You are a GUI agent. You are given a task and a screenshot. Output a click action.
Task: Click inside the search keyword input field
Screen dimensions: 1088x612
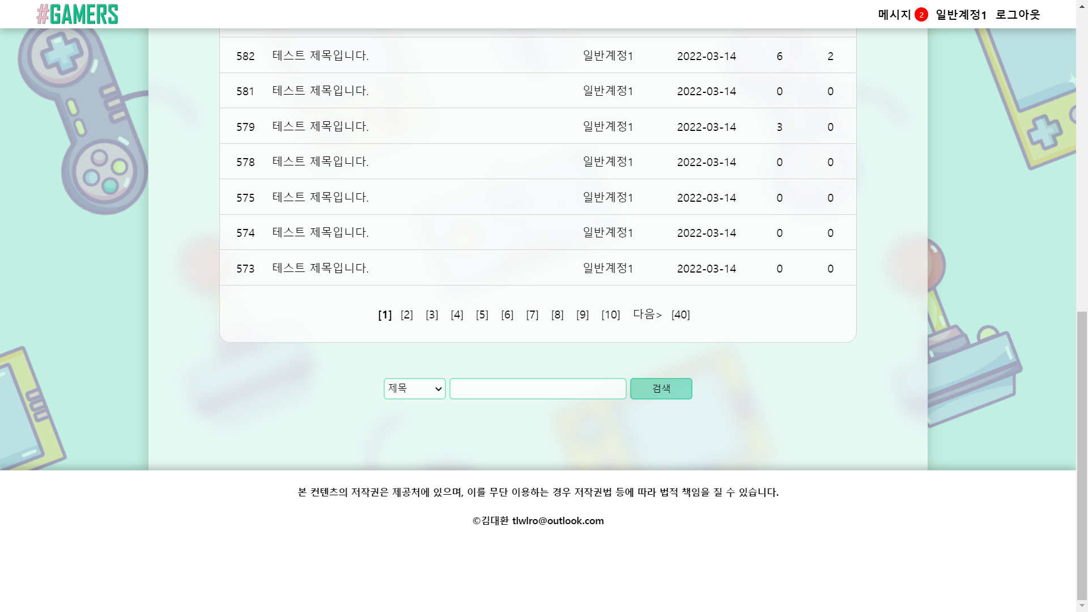[537, 389]
